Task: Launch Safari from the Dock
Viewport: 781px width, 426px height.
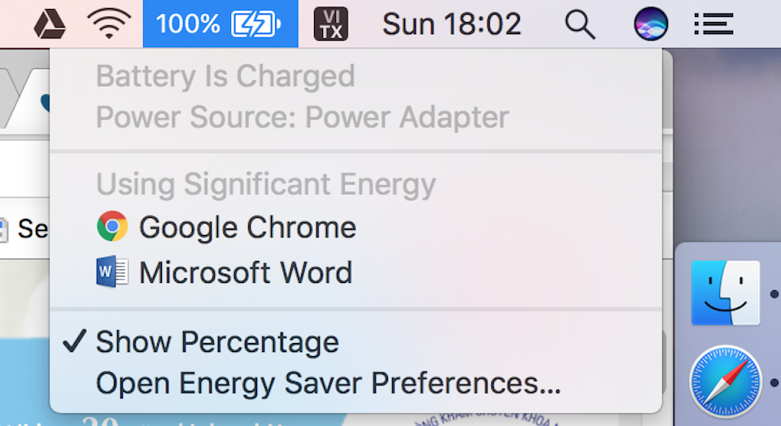Action: [x=725, y=382]
